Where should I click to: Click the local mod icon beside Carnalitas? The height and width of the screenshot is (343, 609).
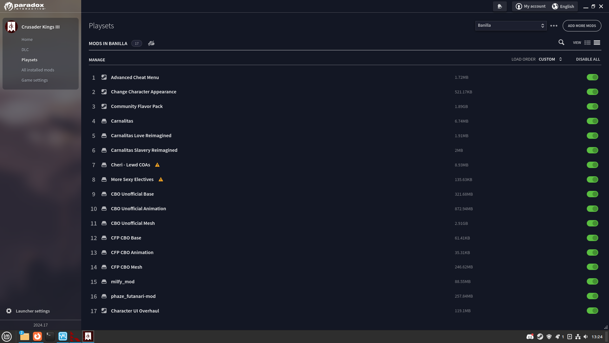click(104, 121)
